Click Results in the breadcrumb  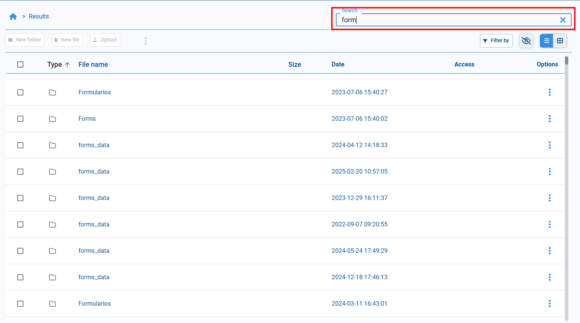pyautogui.click(x=39, y=17)
